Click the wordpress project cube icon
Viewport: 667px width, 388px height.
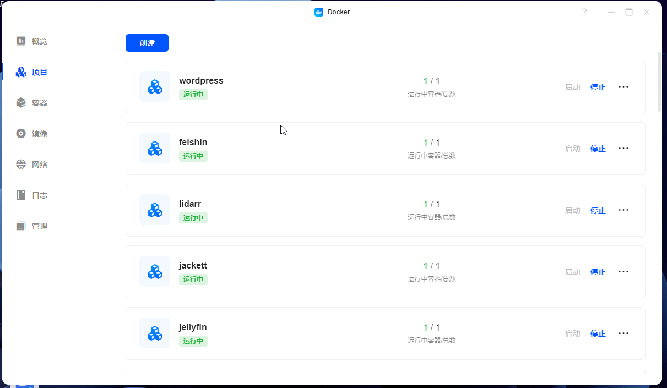click(155, 86)
